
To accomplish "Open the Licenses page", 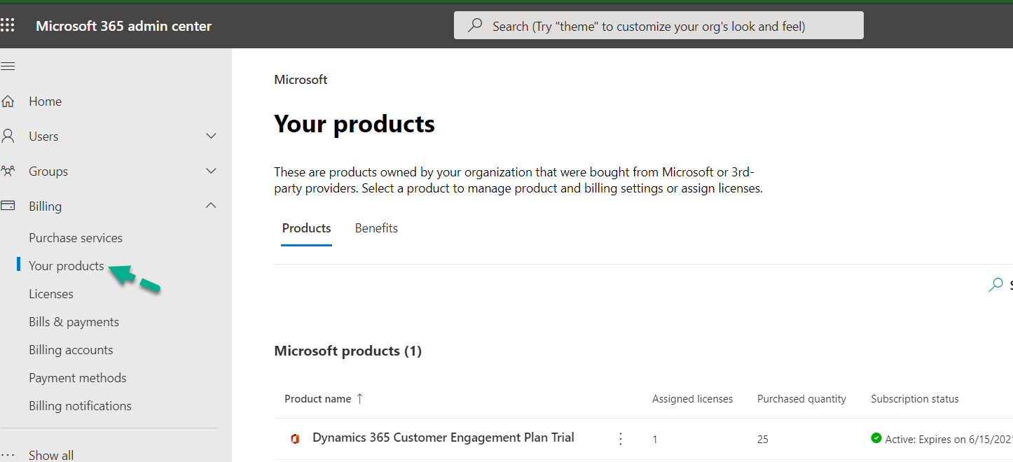I will pos(51,294).
